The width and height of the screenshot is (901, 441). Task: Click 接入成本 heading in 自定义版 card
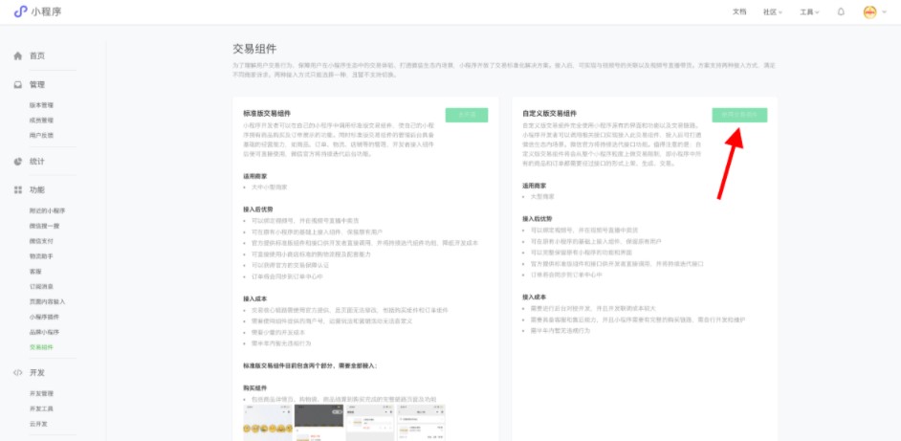(x=535, y=297)
